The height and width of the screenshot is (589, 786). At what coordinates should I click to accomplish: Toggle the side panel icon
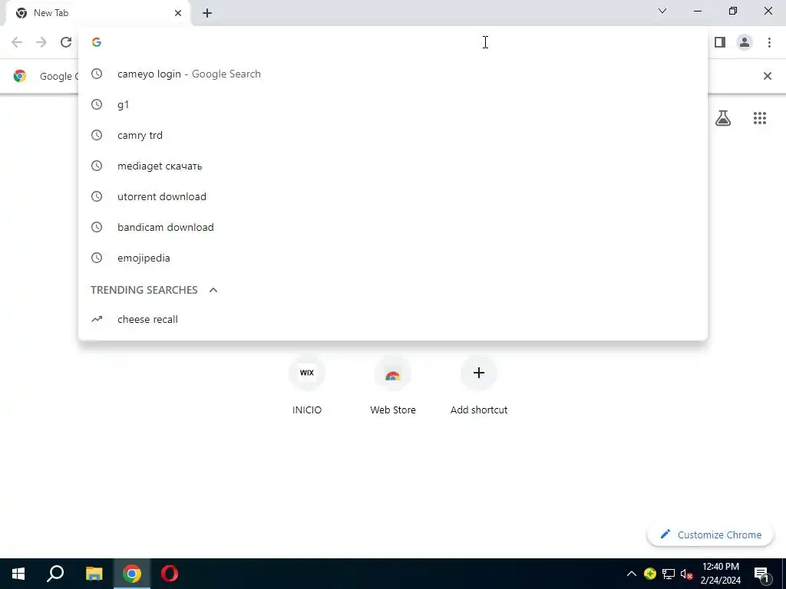[x=720, y=42]
